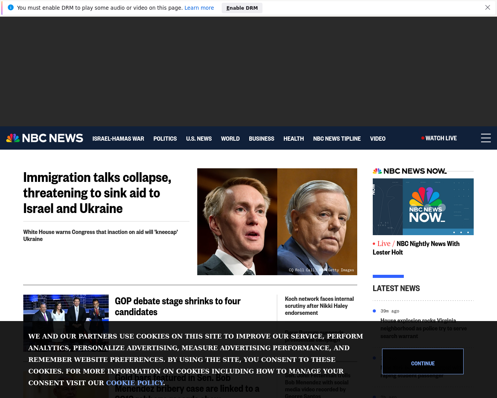Open Koch network faces internal scrutiny story

click(320, 305)
